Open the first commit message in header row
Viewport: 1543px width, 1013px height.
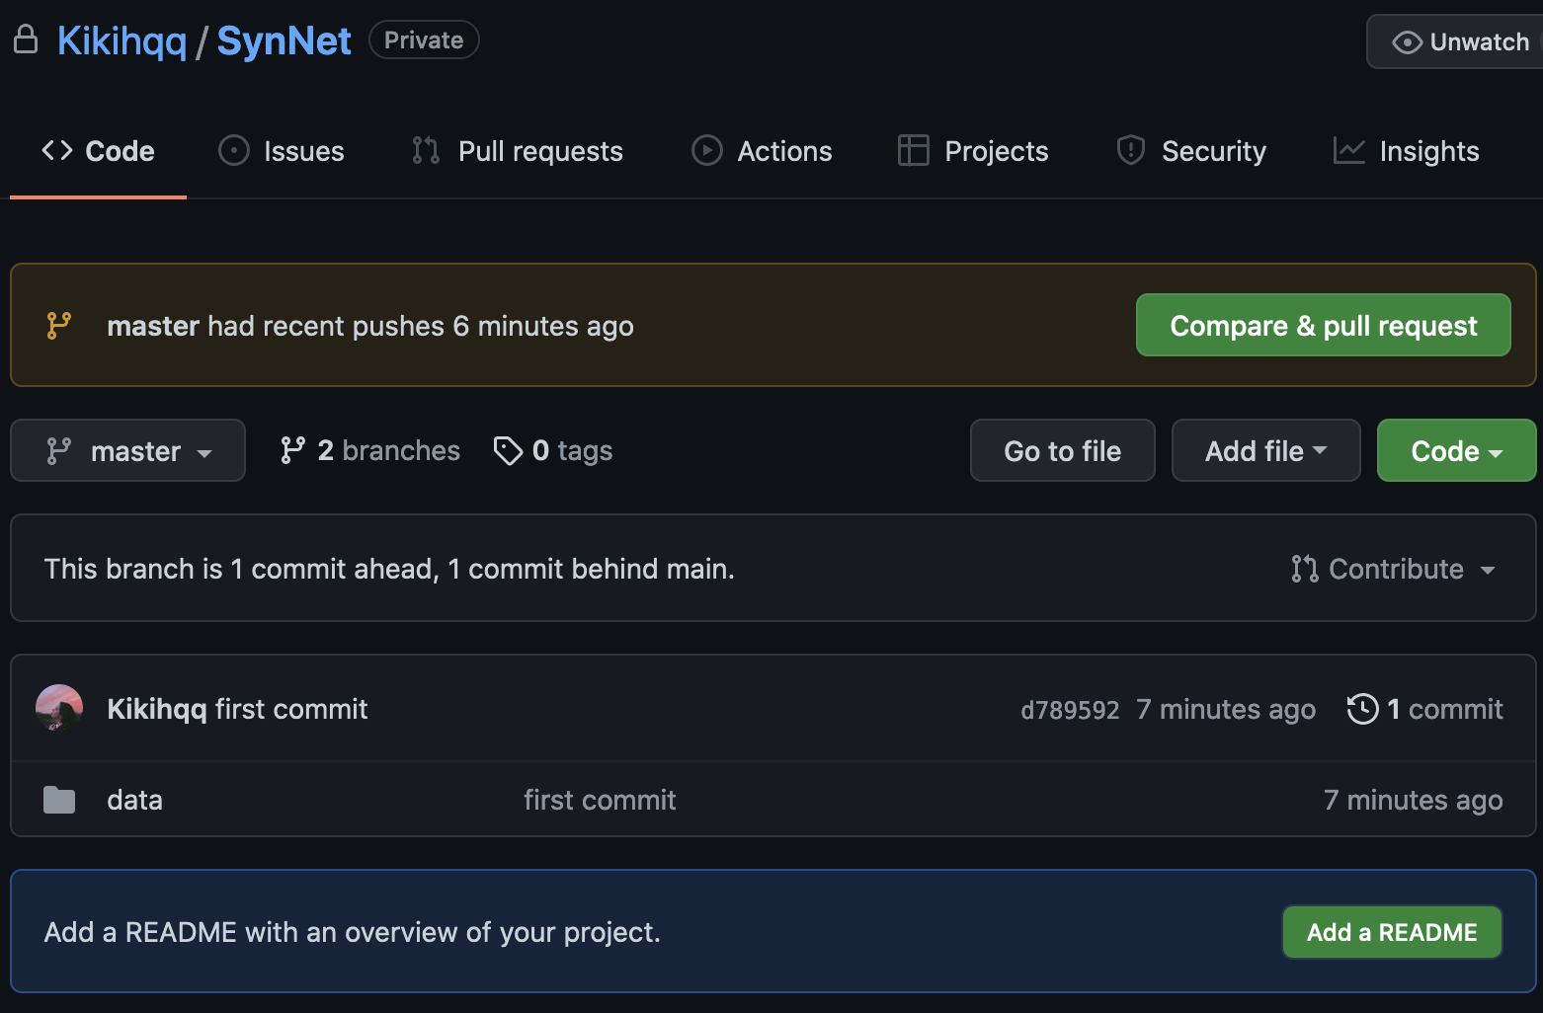291,709
